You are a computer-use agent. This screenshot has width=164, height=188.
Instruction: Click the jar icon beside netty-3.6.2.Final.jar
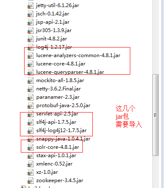30,89
